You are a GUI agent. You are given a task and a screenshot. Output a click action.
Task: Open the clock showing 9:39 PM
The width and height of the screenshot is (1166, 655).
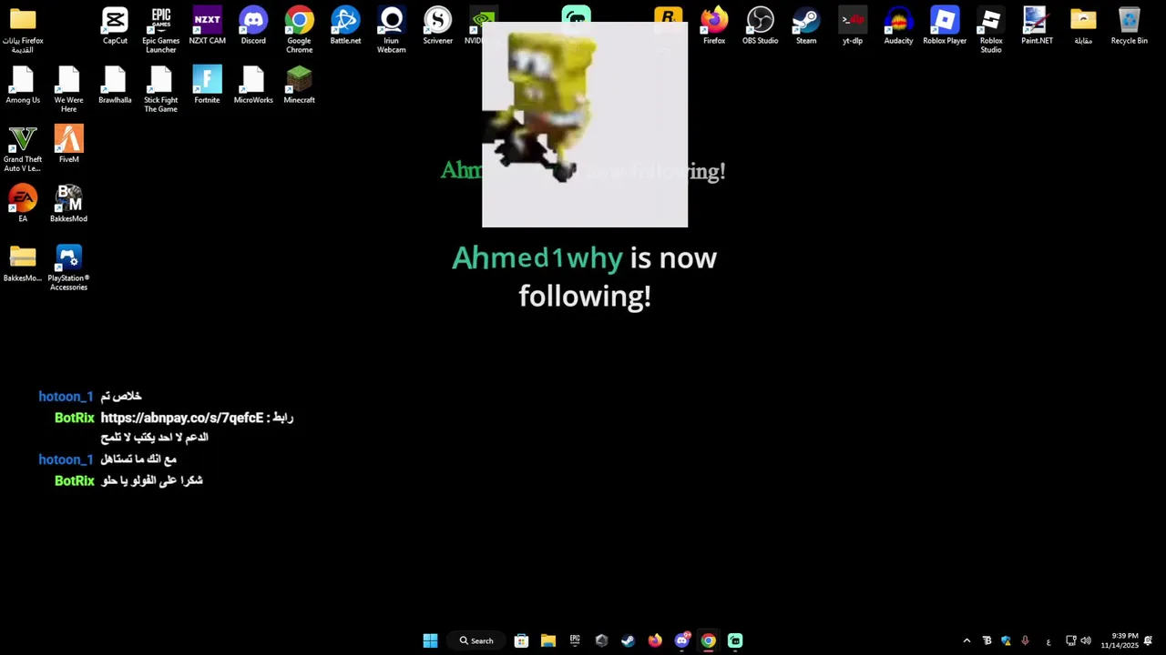coord(1120,640)
